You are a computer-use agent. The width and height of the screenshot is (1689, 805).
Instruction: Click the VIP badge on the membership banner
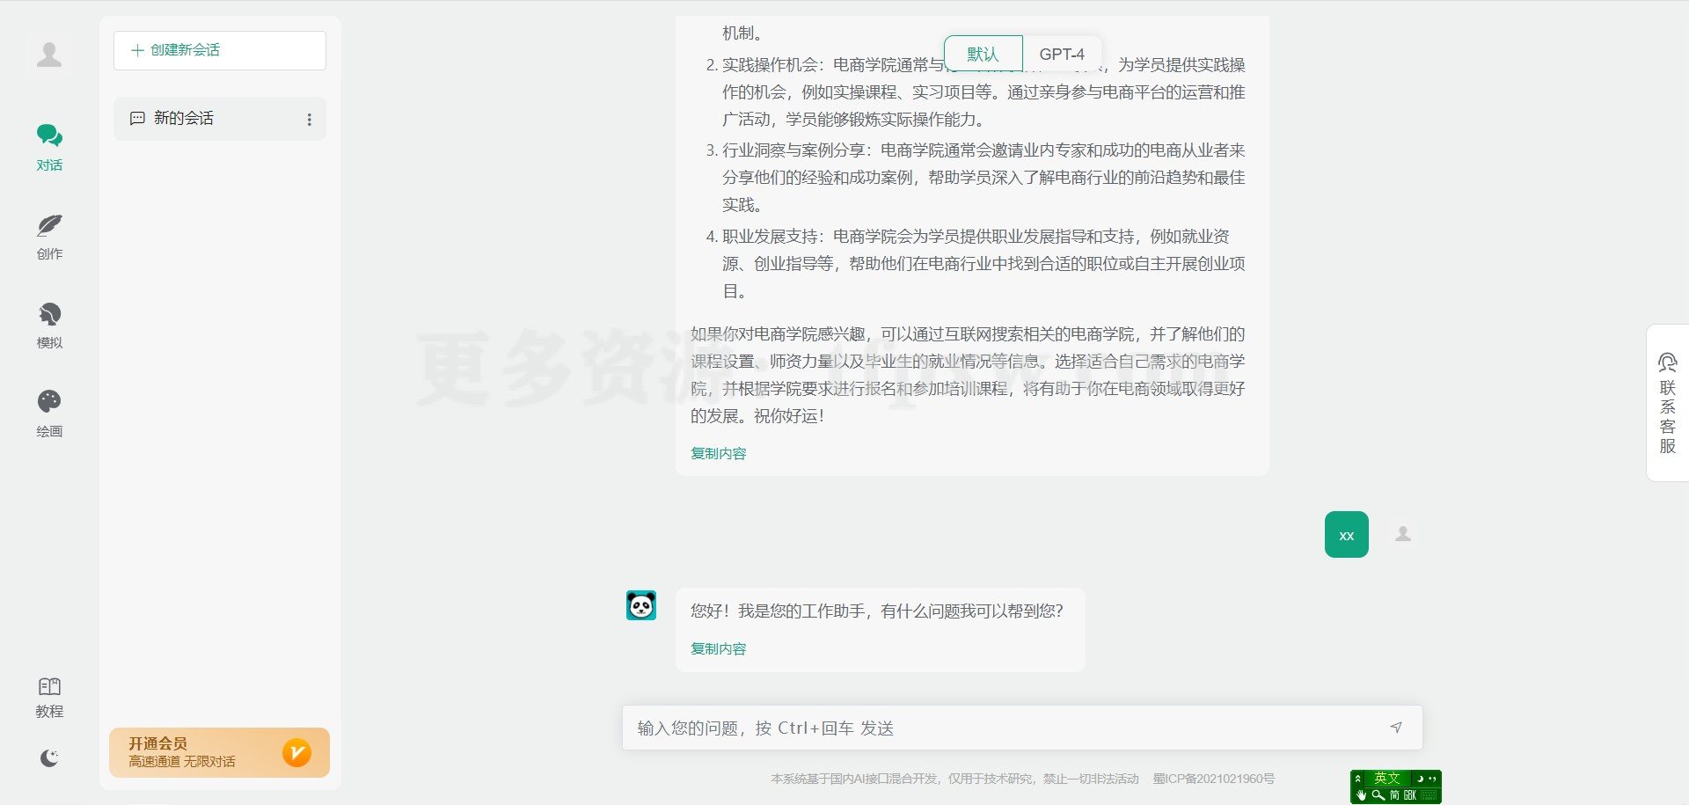pos(296,752)
